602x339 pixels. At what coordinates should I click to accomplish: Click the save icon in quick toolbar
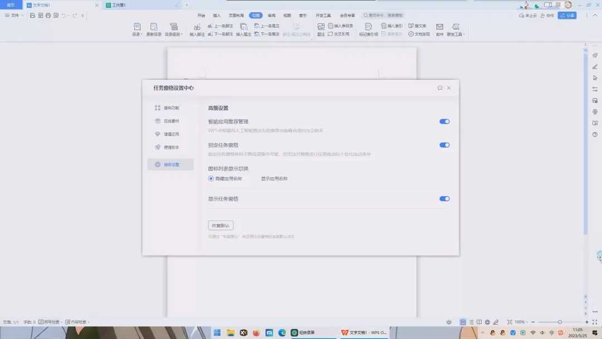(32, 16)
